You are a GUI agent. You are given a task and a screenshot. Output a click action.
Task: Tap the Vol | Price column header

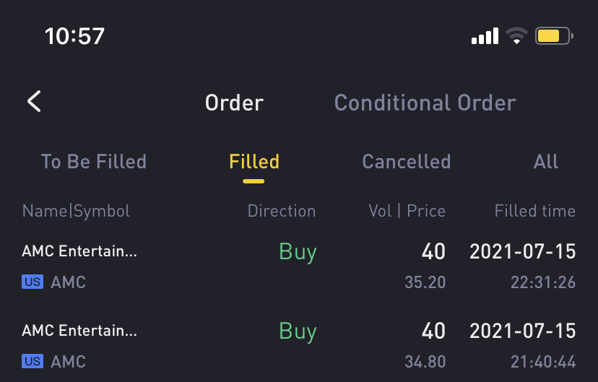click(x=407, y=211)
